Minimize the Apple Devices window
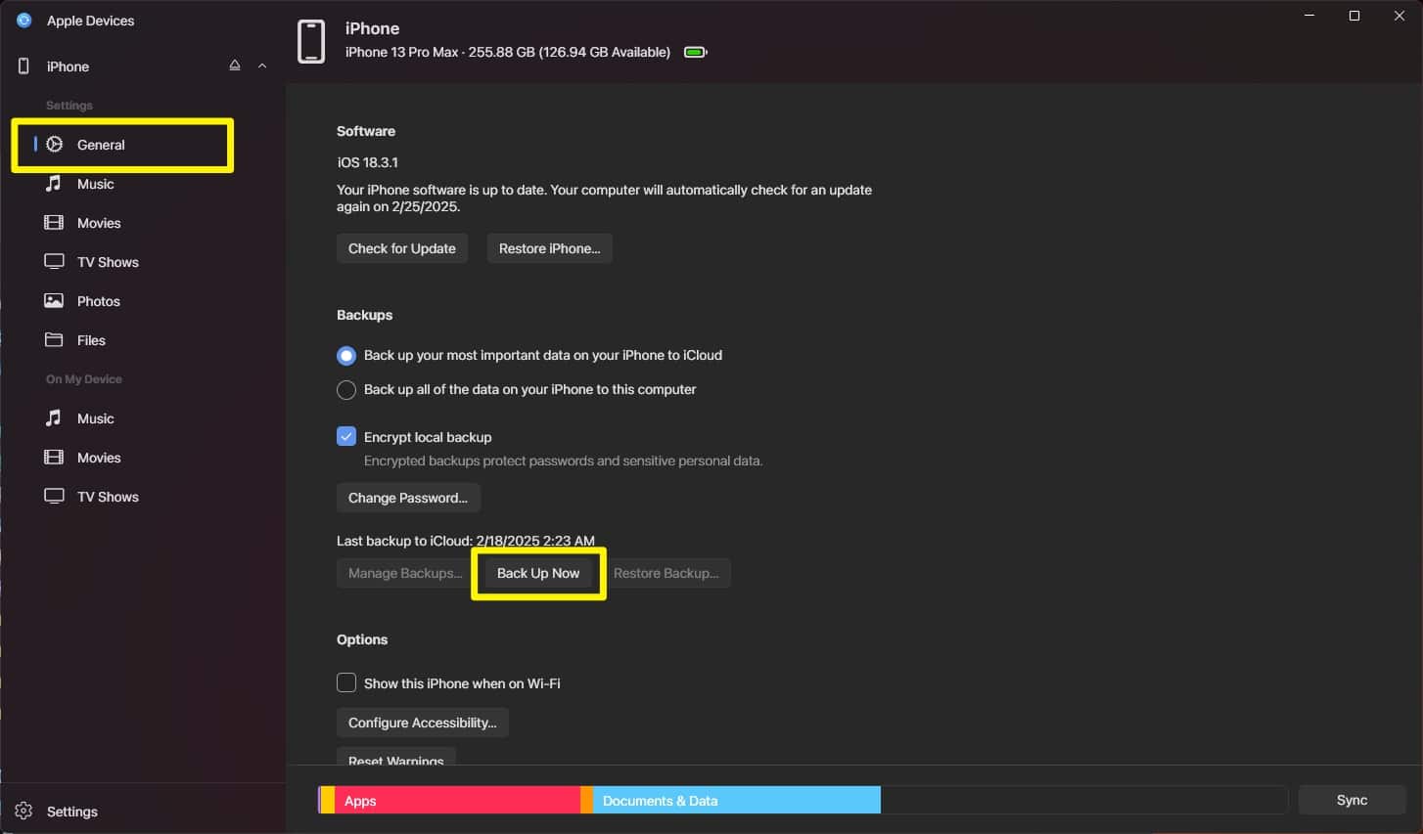Viewport: 1423px width, 834px height. (x=1309, y=16)
